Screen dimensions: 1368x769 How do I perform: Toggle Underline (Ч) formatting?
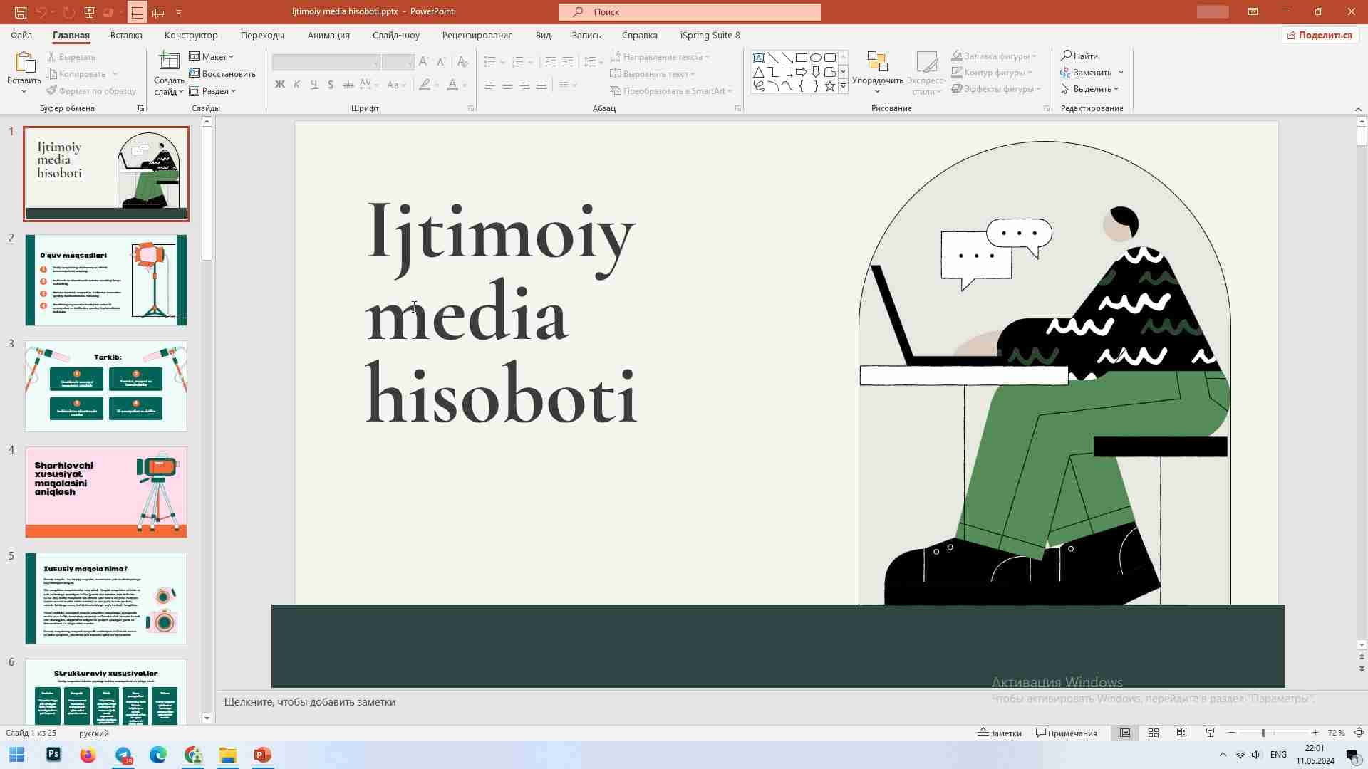coord(314,85)
